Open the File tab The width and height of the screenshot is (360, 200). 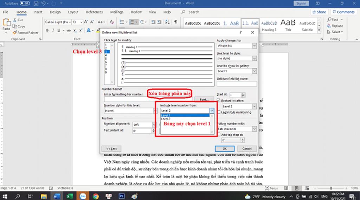click(6, 12)
